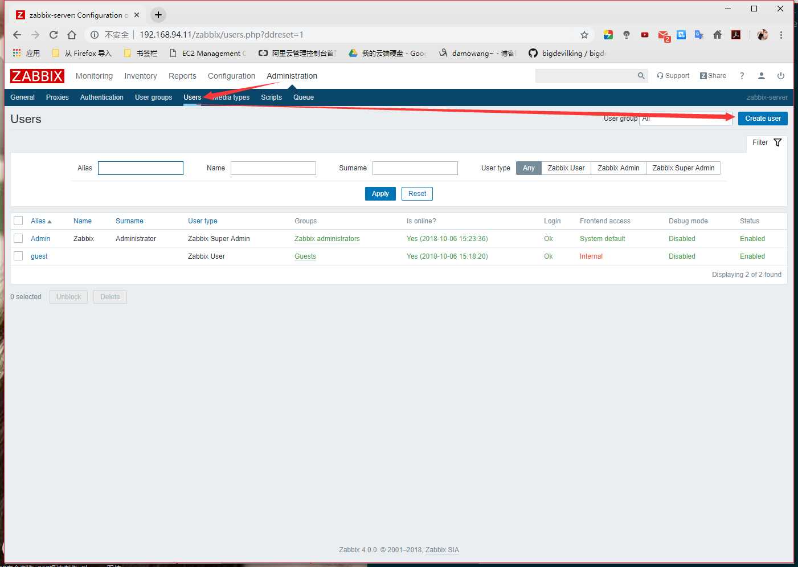Click the browser forward arrow
The width and height of the screenshot is (798, 567).
35,35
